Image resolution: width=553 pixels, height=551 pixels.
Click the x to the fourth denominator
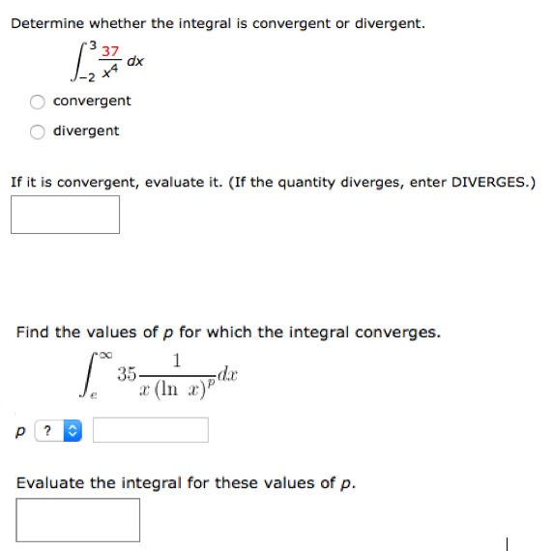pyautogui.click(x=109, y=72)
